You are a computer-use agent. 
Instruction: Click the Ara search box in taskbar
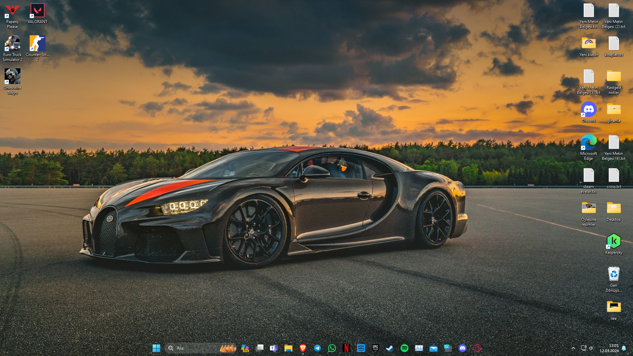[x=201, y=348]
